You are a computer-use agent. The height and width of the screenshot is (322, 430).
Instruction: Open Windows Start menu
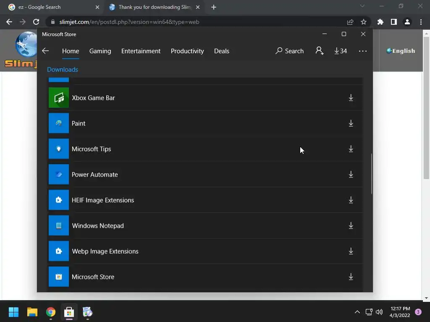click(13, 312)
